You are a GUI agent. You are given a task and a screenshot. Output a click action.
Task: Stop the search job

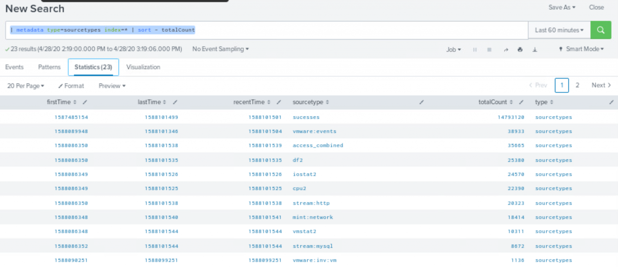489,50
